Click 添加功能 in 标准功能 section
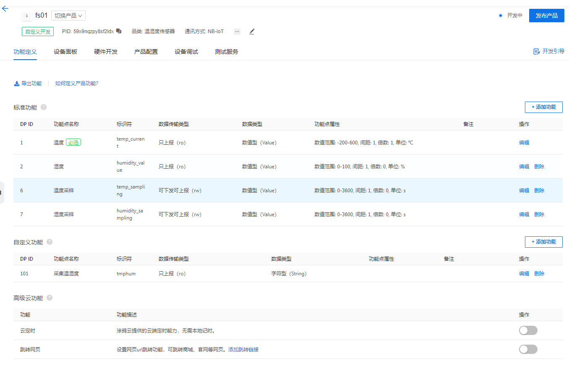Screen dimensions: 569x369 [x=543, y=107]
